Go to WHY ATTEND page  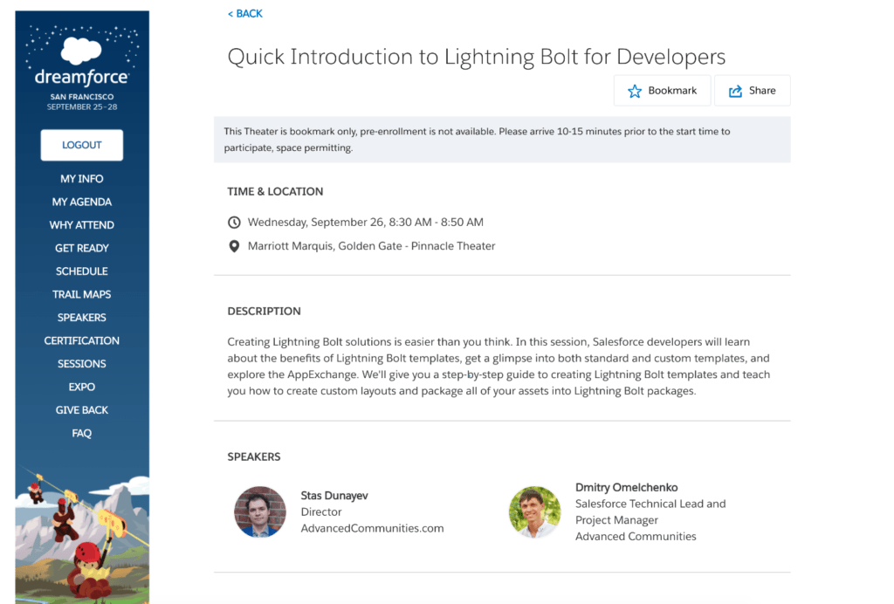[x=81, y=225]
